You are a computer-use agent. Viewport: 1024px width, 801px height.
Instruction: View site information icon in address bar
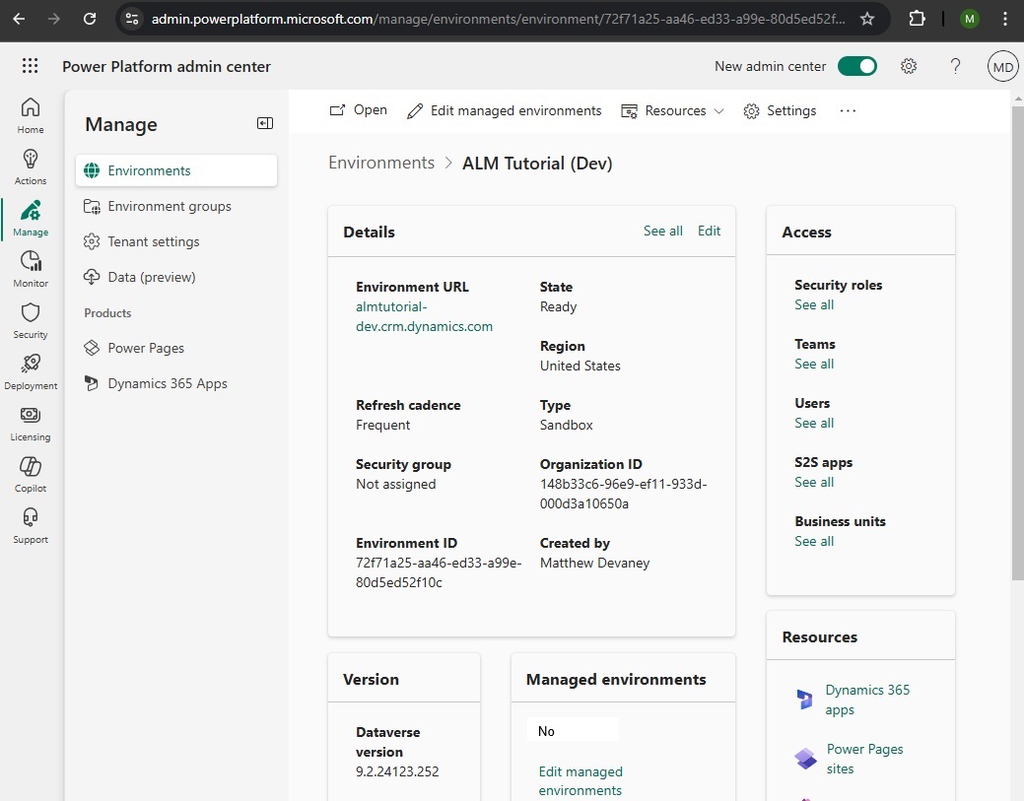[132, 19]
